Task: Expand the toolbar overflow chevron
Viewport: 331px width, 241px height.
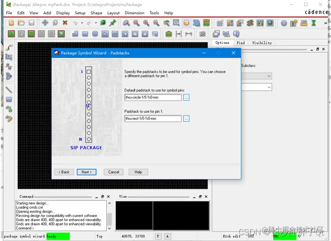Action: click(325, 23)
